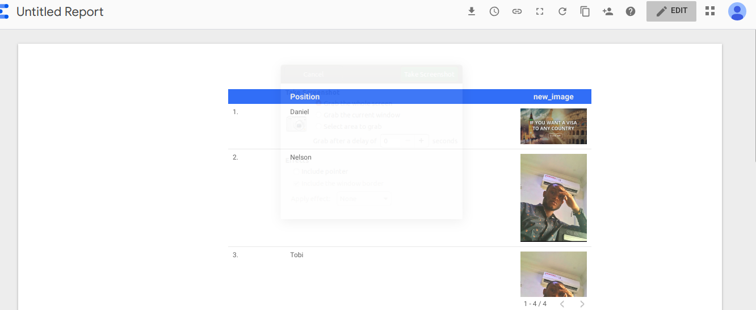Screen dimensions: 756x310
Task: Make a copy of the report
Action: (585, 11)
